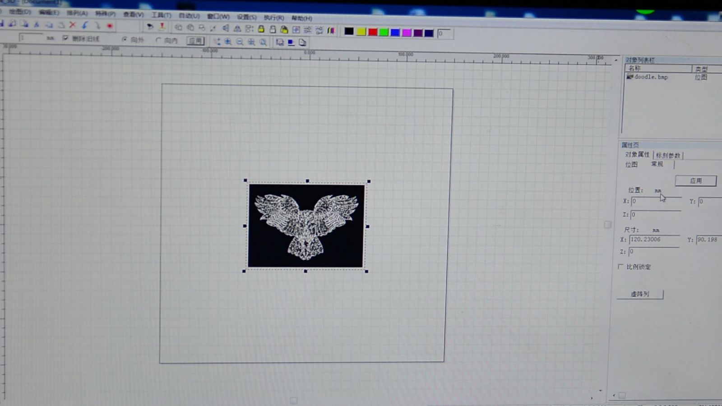Click size Y field showing 90.198
722x406 pixels.
[709, 240]
